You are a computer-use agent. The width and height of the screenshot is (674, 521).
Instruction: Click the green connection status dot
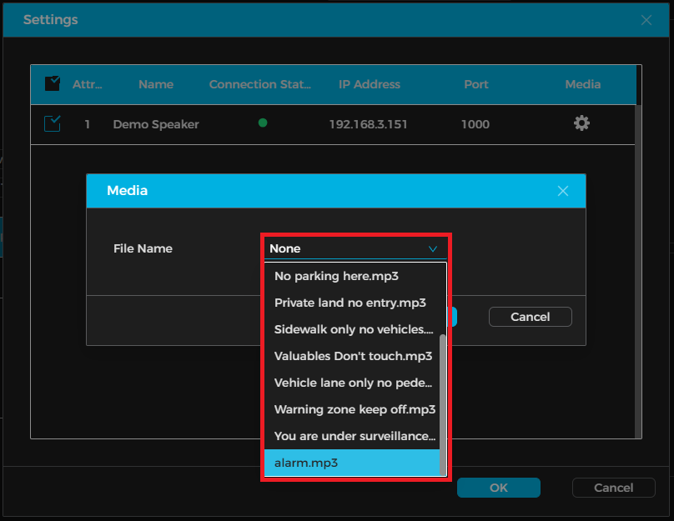click(x=263, y=123)
